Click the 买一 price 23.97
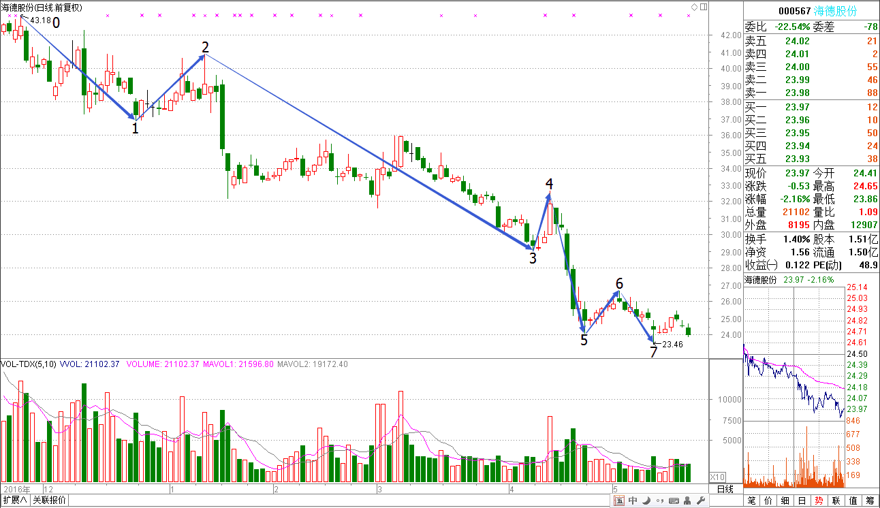The width and height of the screenshot is (880, 508). [797, 107]
